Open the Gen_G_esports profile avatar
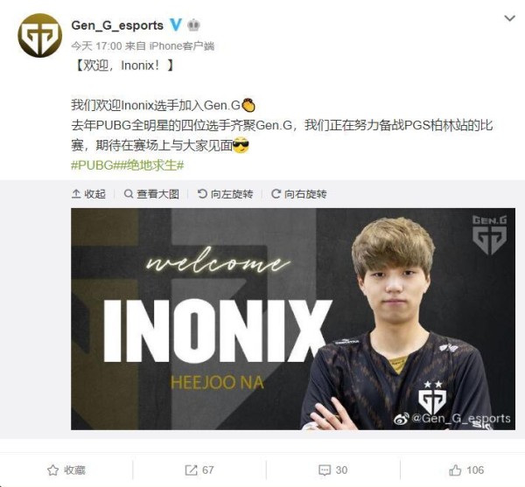 coord(40,35)
